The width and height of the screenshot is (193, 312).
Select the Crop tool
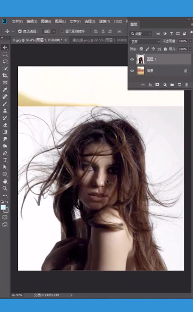point(5,75)
